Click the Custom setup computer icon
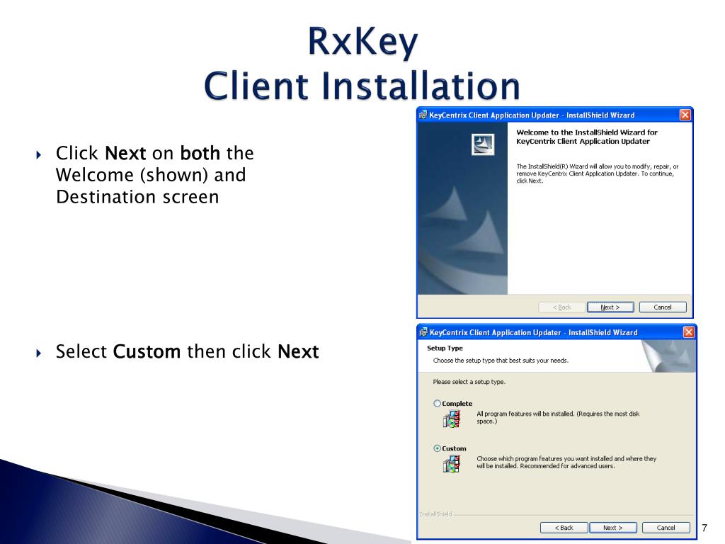This screenshot has width=725, height=544. tap(451, 464)
